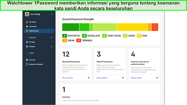Click the Expiring card heading
187x105 pixels.
coord(66,97)
